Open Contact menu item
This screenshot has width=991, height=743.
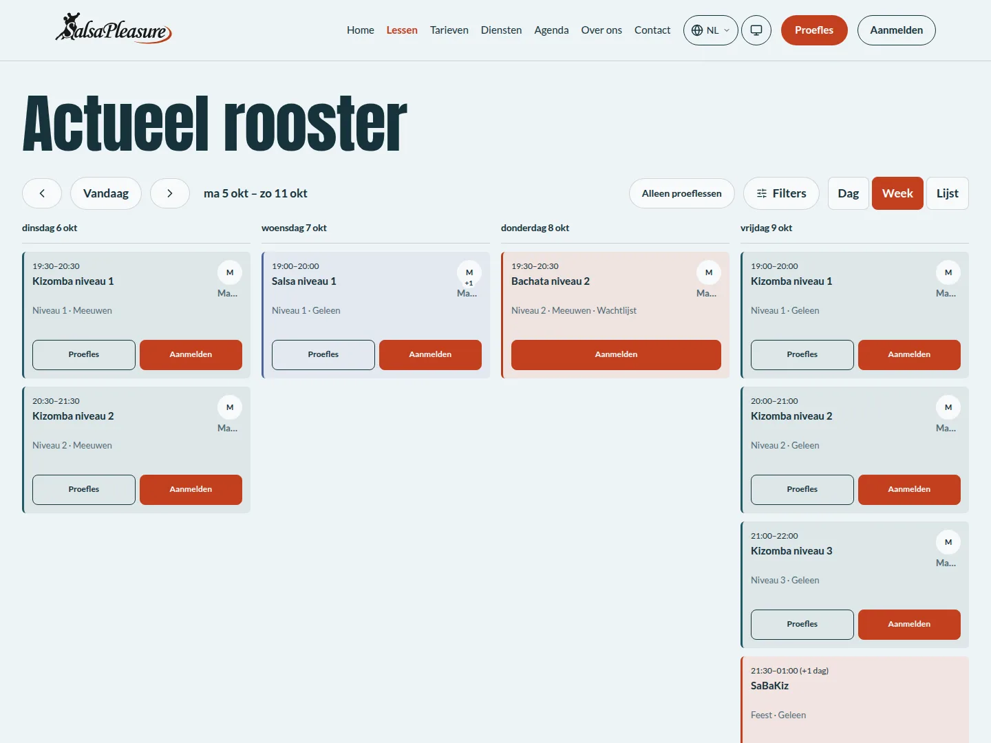pyautogui.click(x=652, y=30)
